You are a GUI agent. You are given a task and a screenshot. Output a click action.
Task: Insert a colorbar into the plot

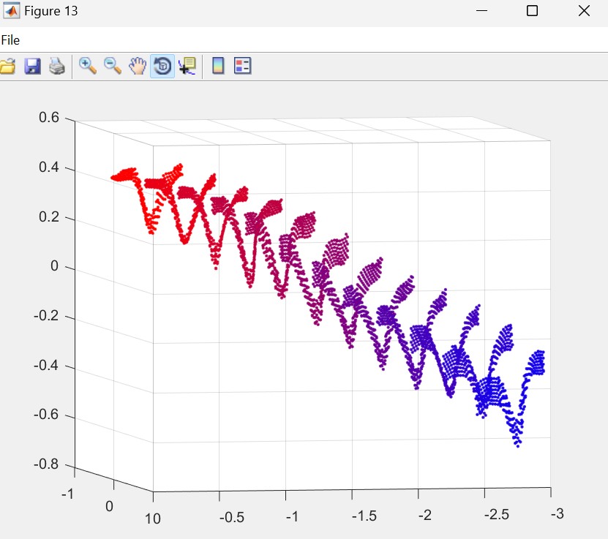pos(218,67)
